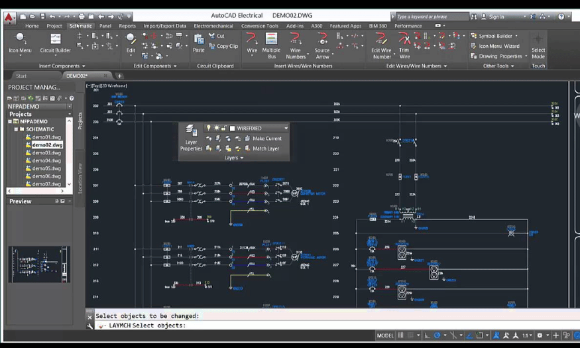Click the Wire Numbers tool

pos(296,46)
